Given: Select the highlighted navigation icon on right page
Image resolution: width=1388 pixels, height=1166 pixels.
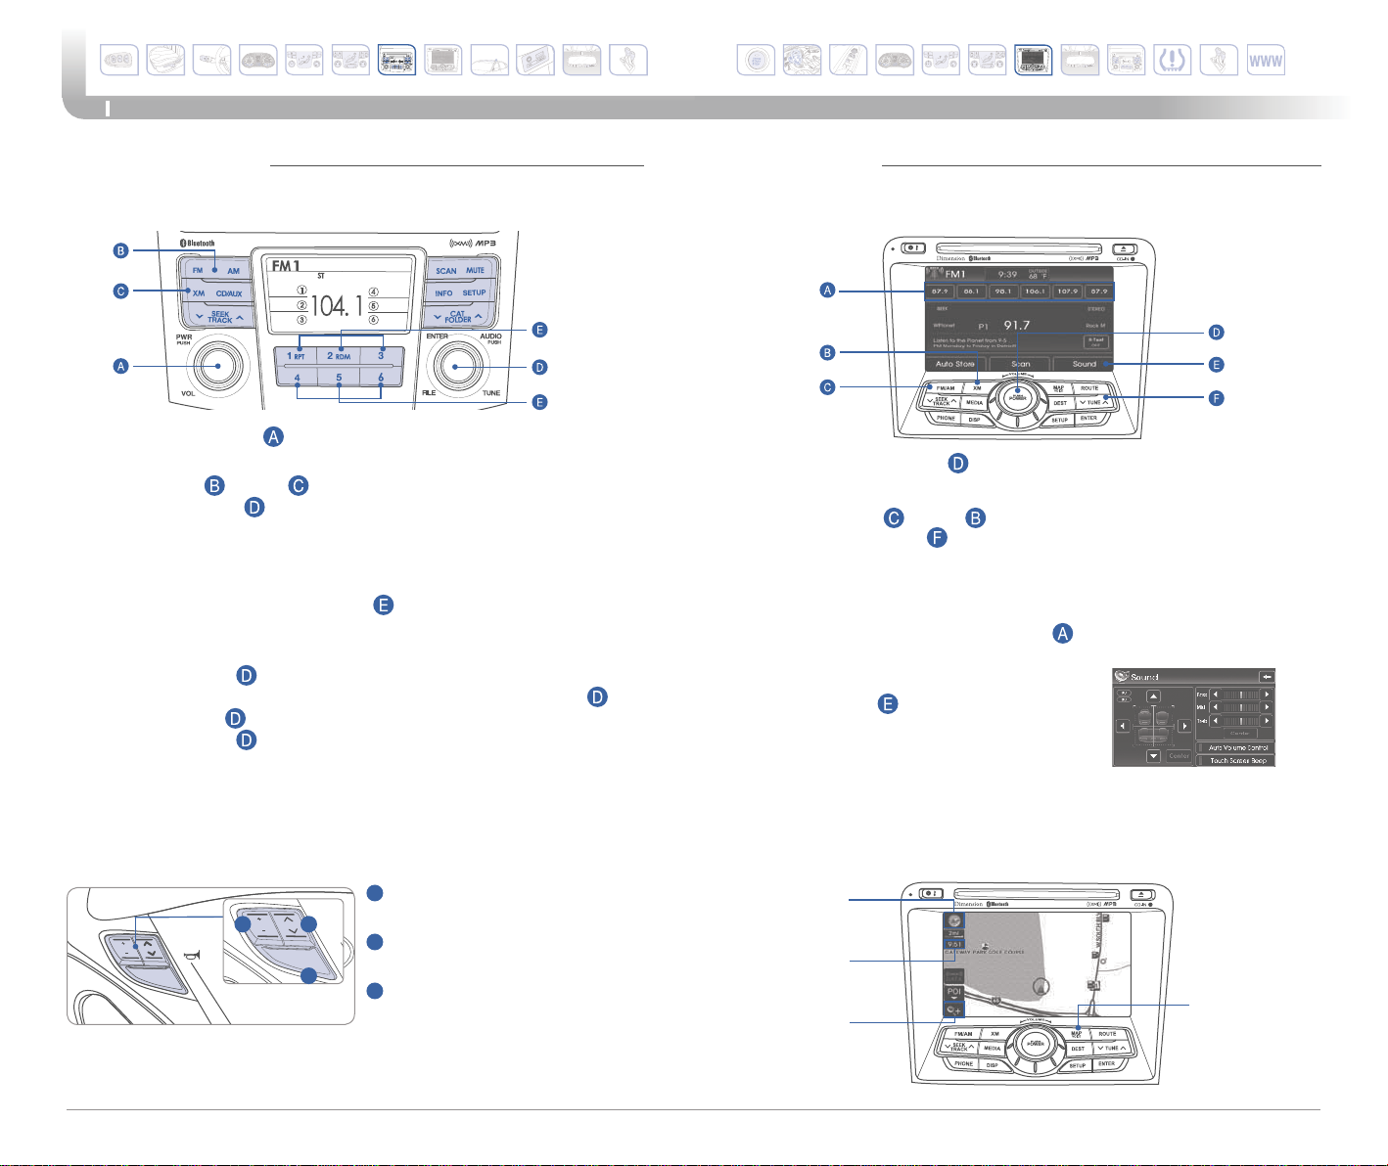Looking at the screenshot, I should point(1034,61).
